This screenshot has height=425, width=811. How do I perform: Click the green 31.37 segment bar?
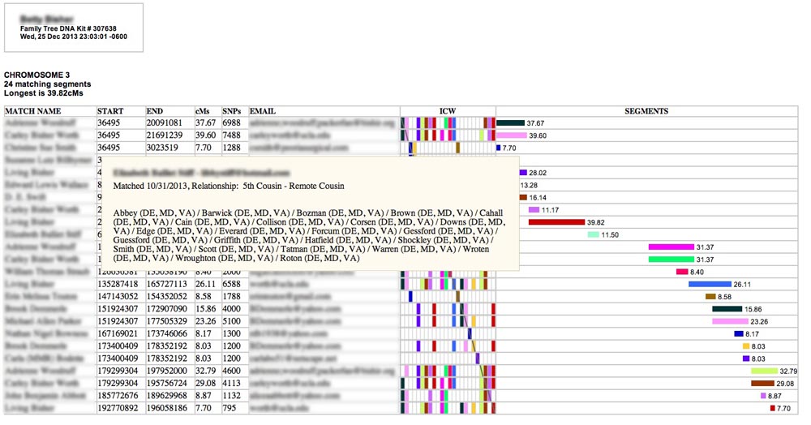[x=671, y=260]
